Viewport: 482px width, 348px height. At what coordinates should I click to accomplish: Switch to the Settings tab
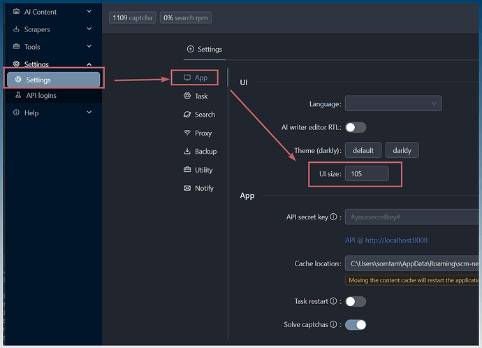(205, 49)
